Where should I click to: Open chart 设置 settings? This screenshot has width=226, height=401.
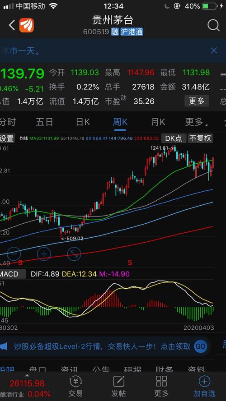coord(7,138)
